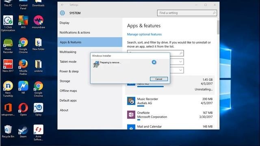This screenshot has width=260, height=146.
Task: Open AVG desktop shortcut
Action: tap(23, 22)
